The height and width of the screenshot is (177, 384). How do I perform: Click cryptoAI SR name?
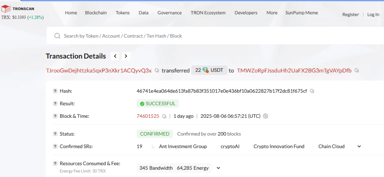[230, 146]
